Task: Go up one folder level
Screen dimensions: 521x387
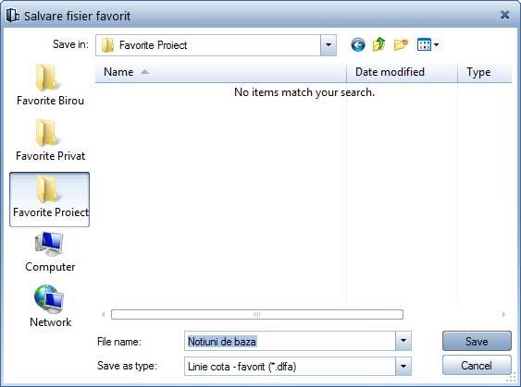Action: (x=379, y=44)
